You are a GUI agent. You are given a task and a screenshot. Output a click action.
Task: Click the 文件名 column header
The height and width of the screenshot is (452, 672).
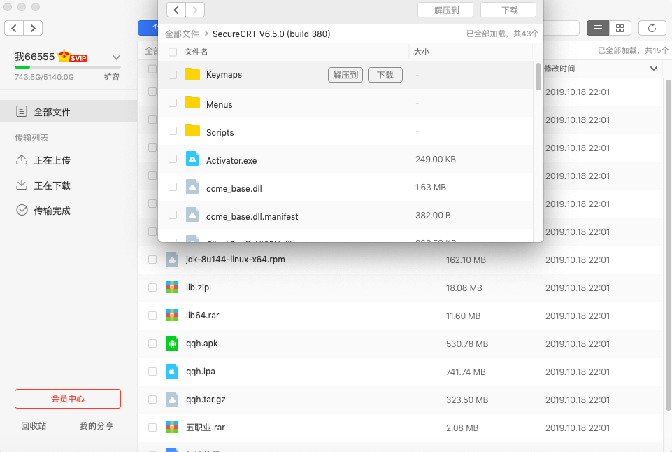[x=196, y=52]
